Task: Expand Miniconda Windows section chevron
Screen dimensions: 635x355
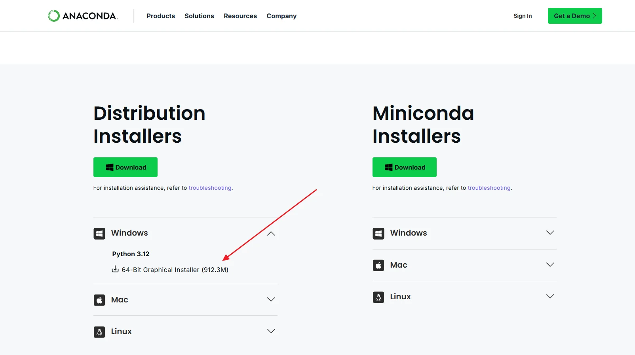Action: point(550,232)
